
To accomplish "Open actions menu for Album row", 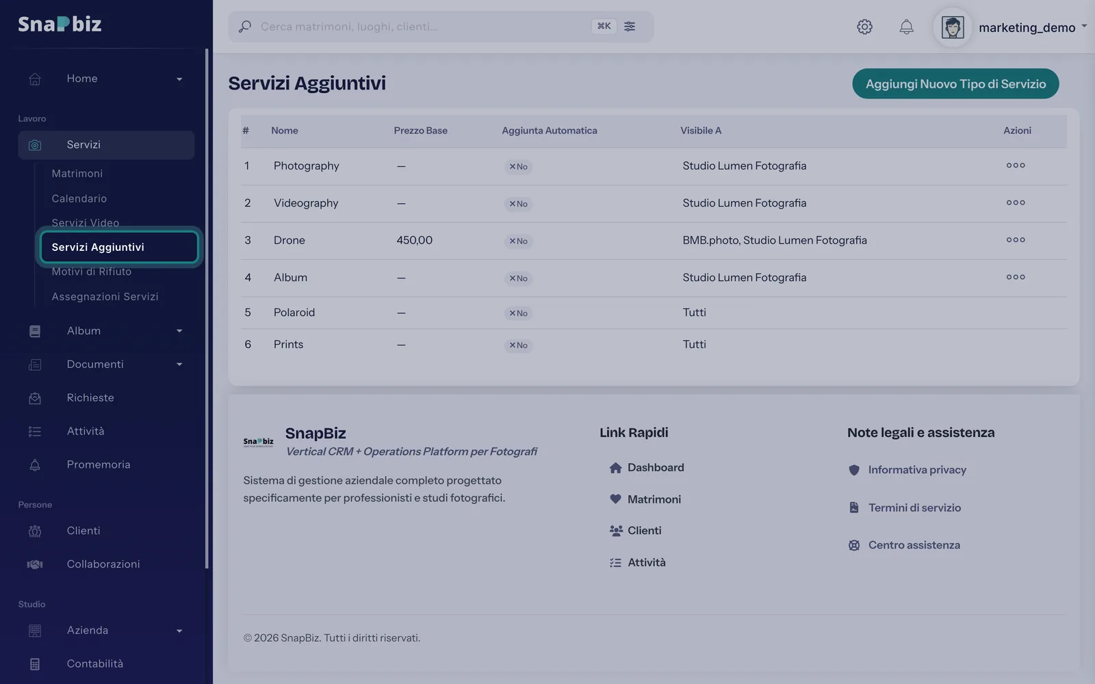I will coord(1016,277).
